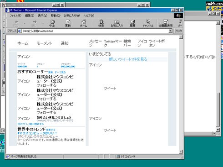Screen dimensions: 223x167
Task: Click the down scroll arrow in background window
Action: 218,130
